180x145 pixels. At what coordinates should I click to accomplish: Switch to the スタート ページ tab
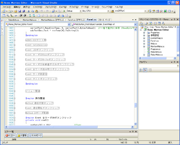click(104, 20)
